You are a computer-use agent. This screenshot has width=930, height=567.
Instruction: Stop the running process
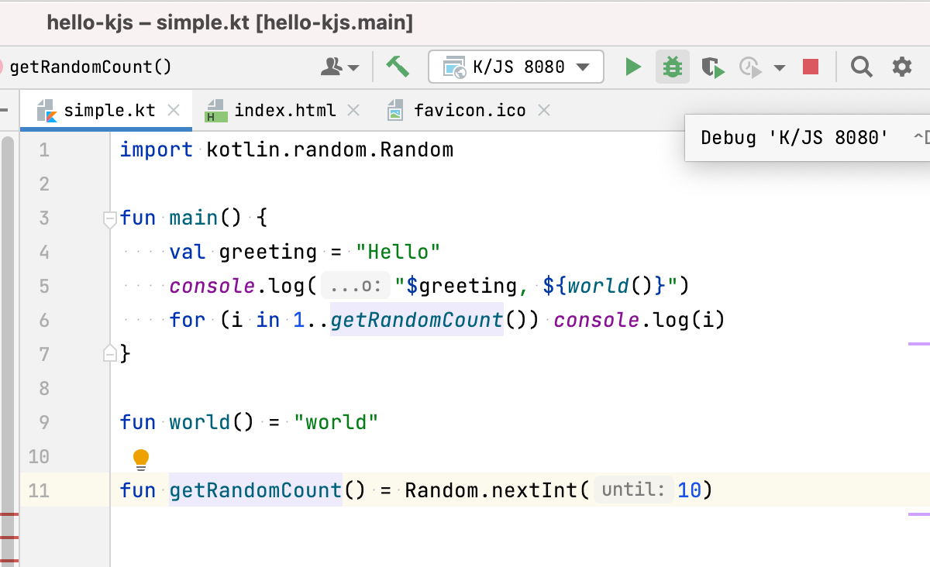811,67
